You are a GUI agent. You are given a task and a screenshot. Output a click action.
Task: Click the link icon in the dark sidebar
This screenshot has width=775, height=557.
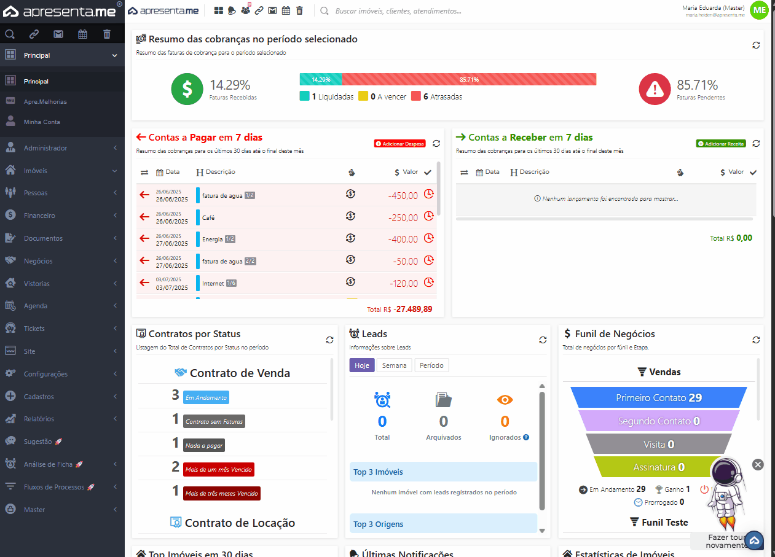click(x=34, y=34)
